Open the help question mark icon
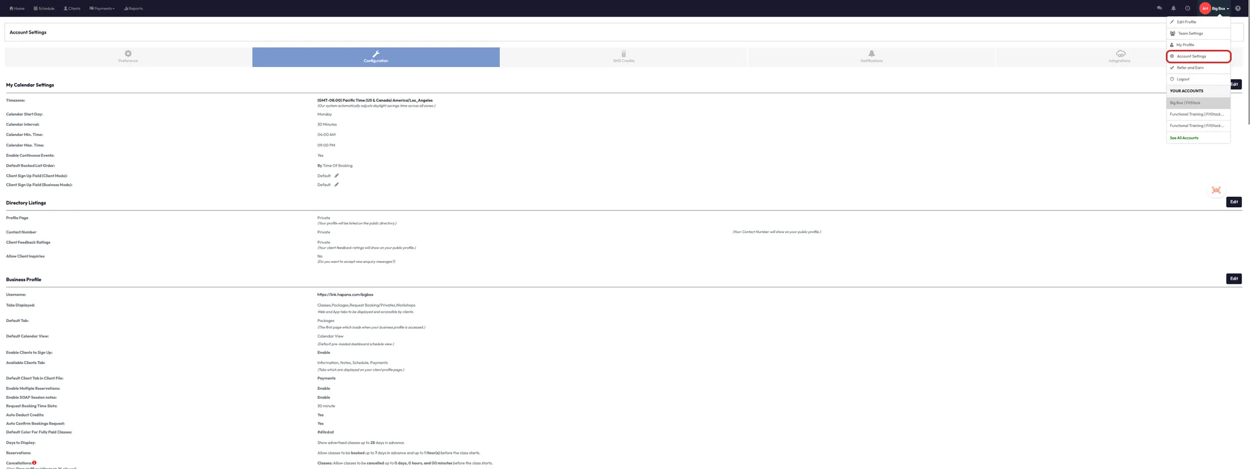This screenshot has height=469, width=1250. [1238, 9]
